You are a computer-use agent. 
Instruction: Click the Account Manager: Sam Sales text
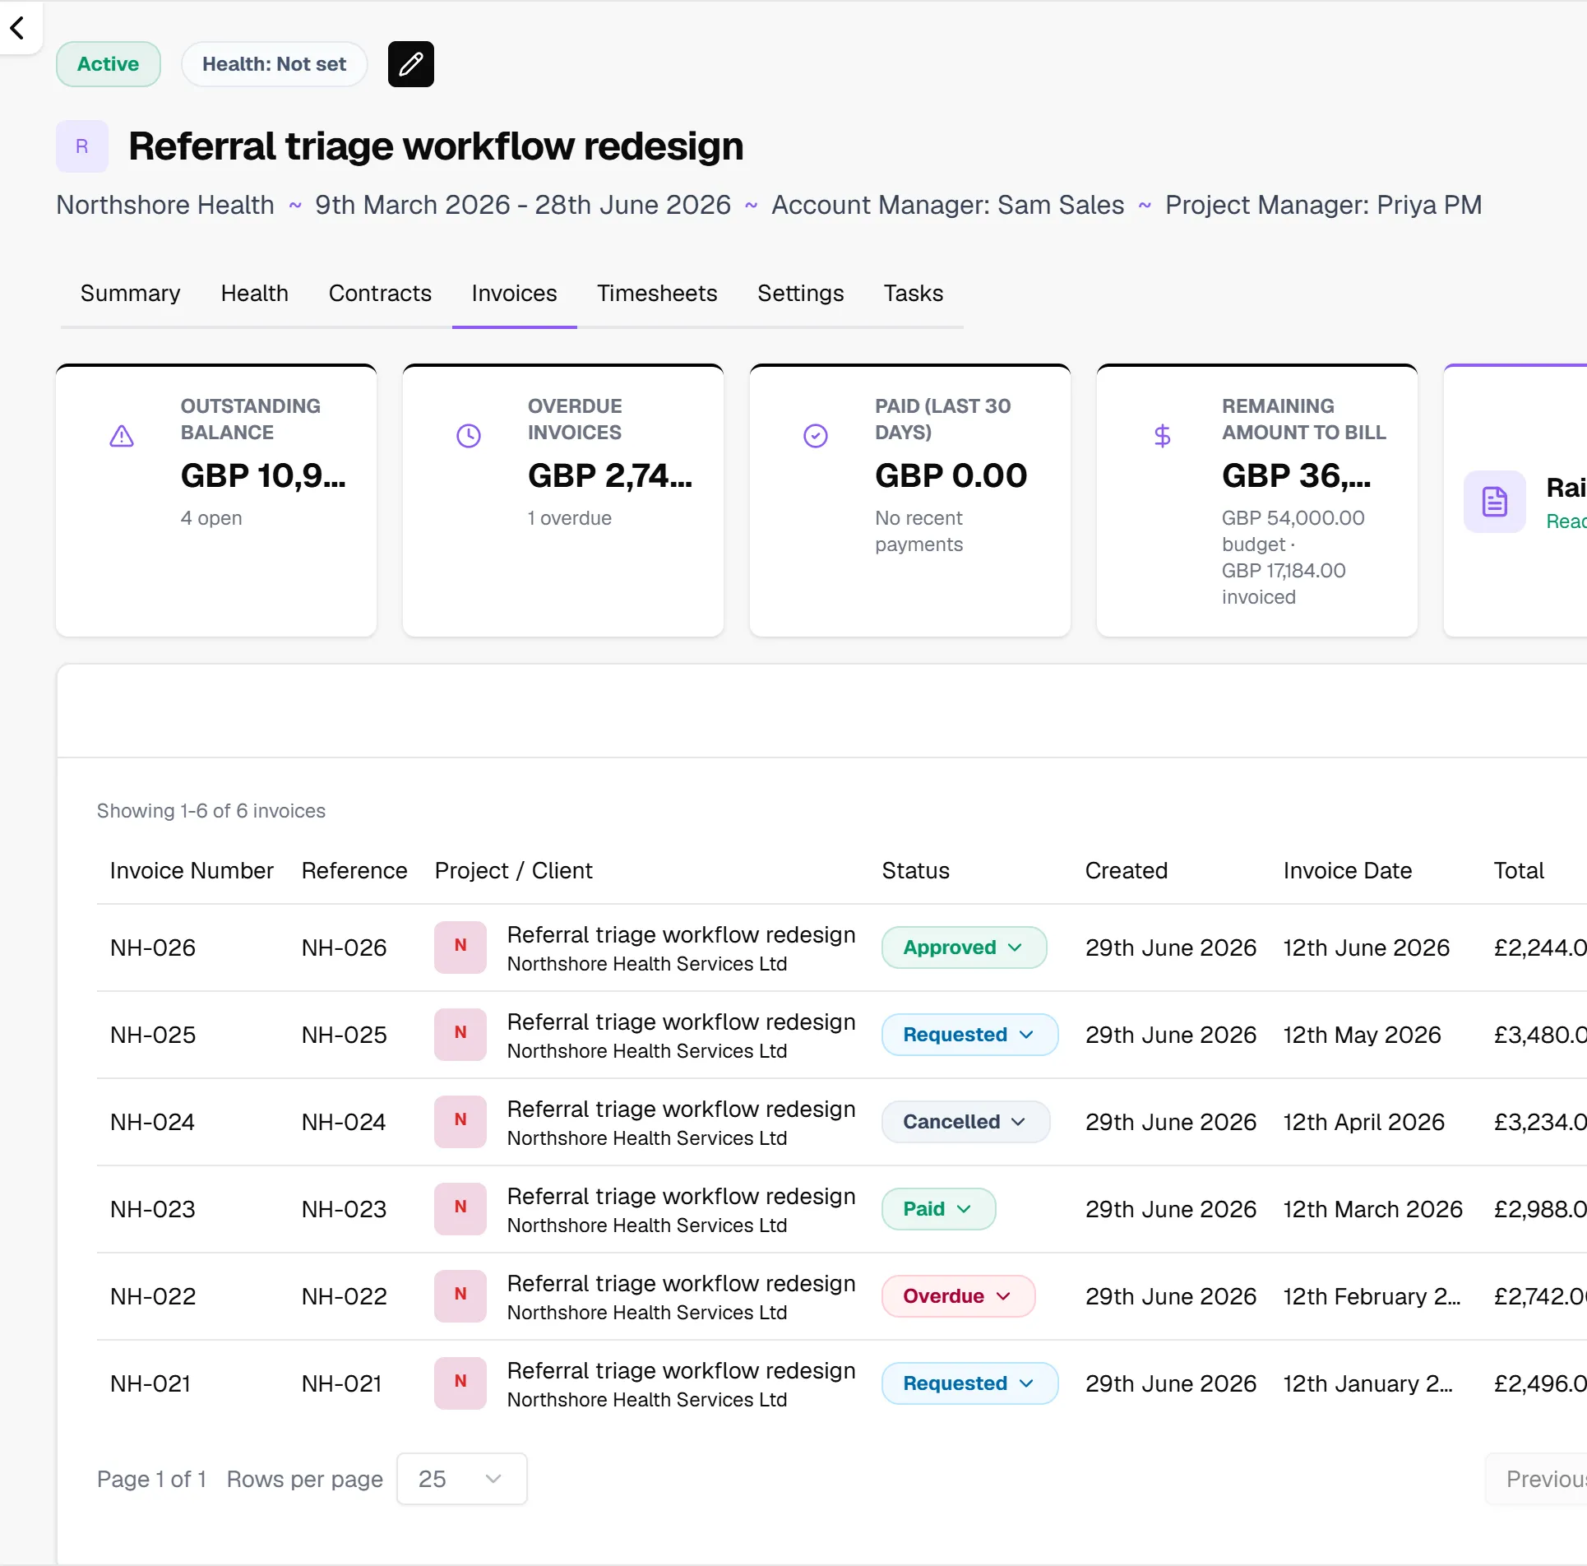(x=947, y=205)
